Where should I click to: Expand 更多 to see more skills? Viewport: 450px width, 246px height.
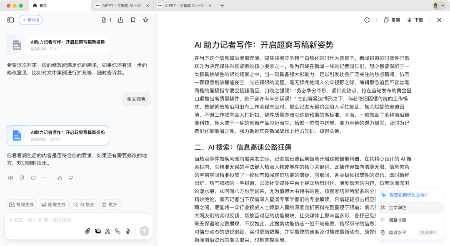(x=109, y=204)
